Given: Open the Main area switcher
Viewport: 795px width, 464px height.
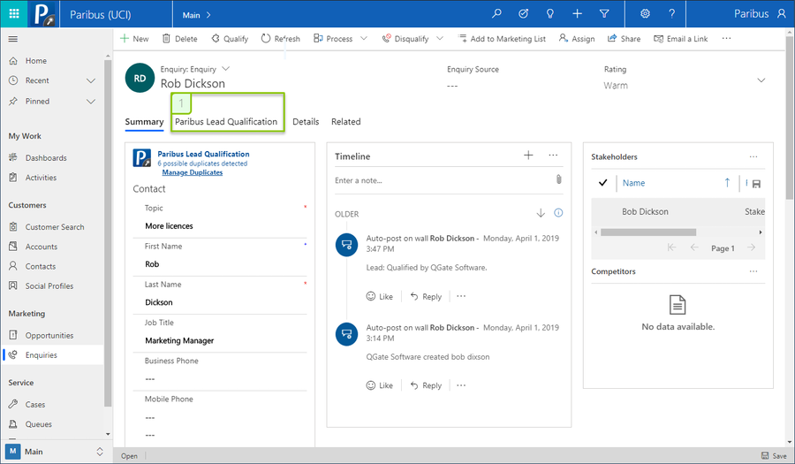Looking at the screenshot, I should 55,452.
